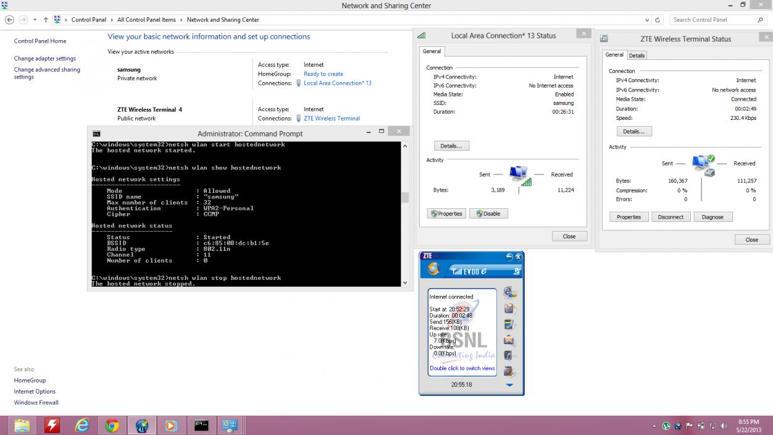Click the ZTE connect globe icon
This screenshot has width=773, height=435.
pos(433,269)
